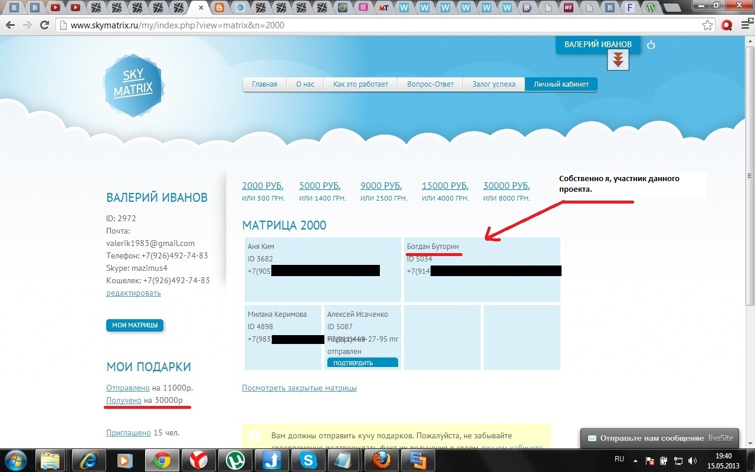The height and width of the screenshot is (472, 755).
Task: Select the 5000 РУБ. matrix link
Action: 320,186
